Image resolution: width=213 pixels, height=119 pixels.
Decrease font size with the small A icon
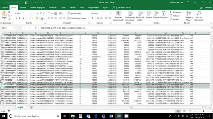44,13
